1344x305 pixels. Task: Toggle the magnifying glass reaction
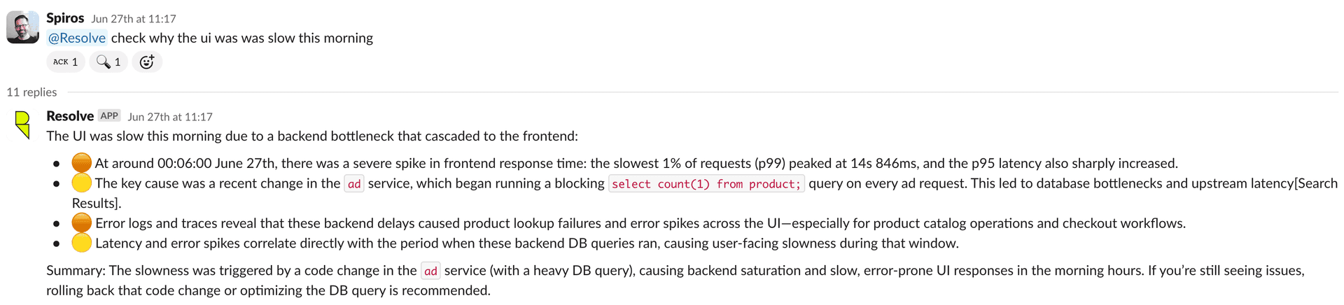tap(108, 62)
